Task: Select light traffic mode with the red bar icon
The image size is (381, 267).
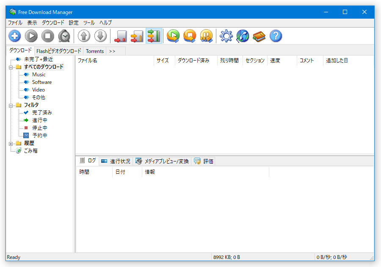Action: coord(121,36)
